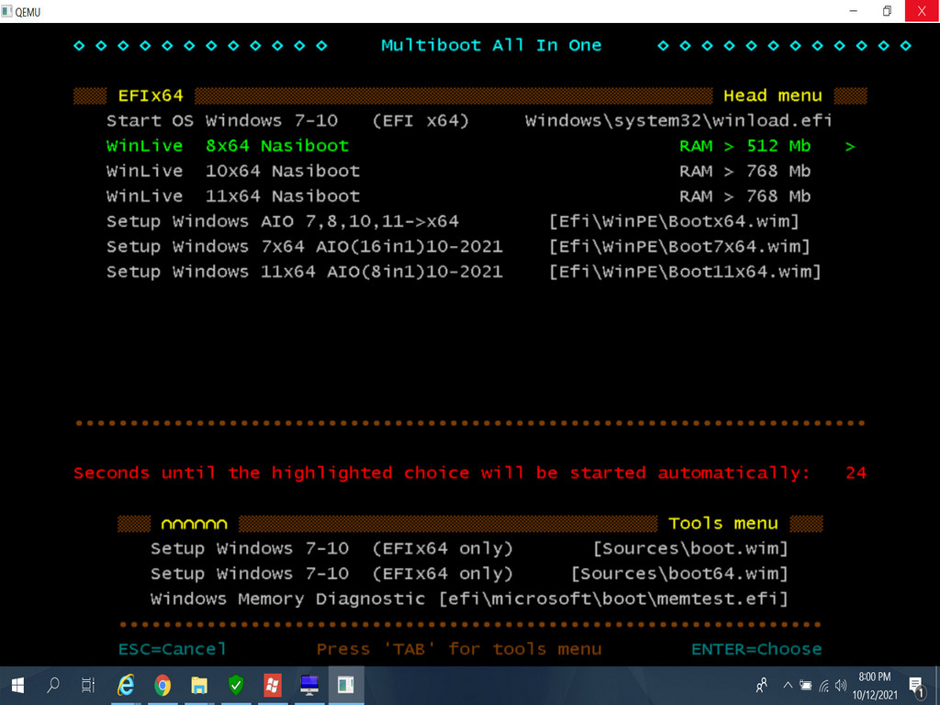The image size is (940, 705).
Task: Pick Setup Windows AIO 7,8,10,11->x64
Action: 453,222
